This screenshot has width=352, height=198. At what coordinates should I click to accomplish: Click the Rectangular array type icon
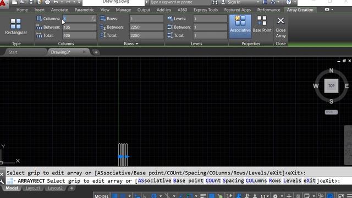click(x=16, y=24)
